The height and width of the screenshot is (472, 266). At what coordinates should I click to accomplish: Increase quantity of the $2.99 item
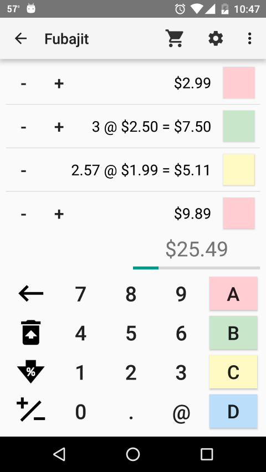pyautogui.click(x=59, y=83)
